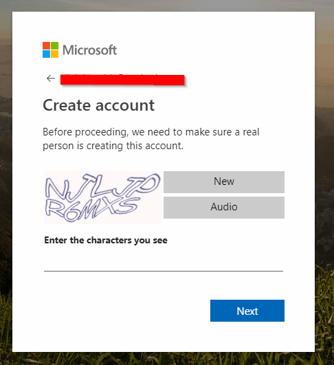
Task: Switch to the Audio challenge
Action: 224,208
